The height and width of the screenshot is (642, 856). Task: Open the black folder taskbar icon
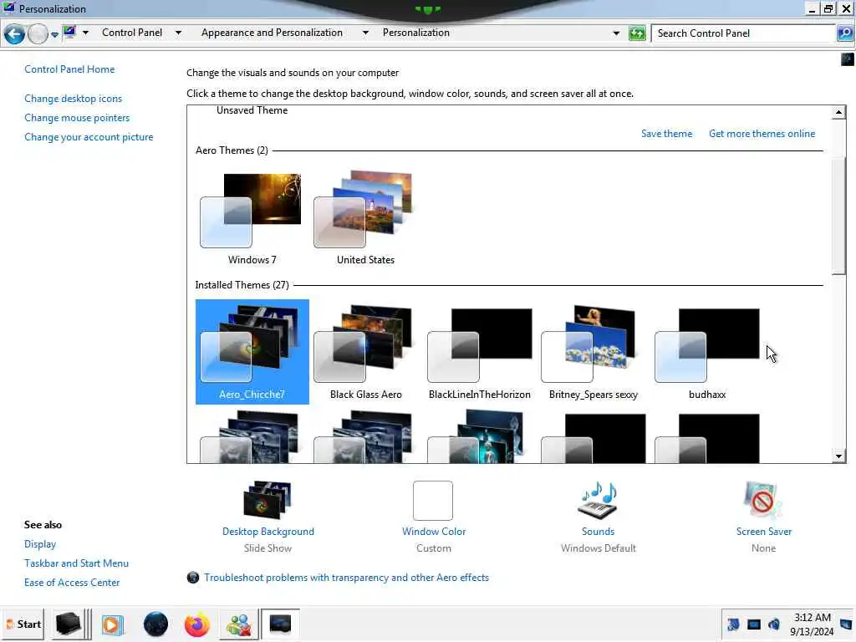pos(69,624)
